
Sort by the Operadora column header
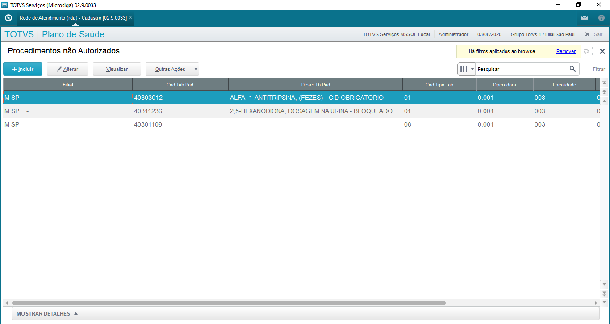[505, 85]
